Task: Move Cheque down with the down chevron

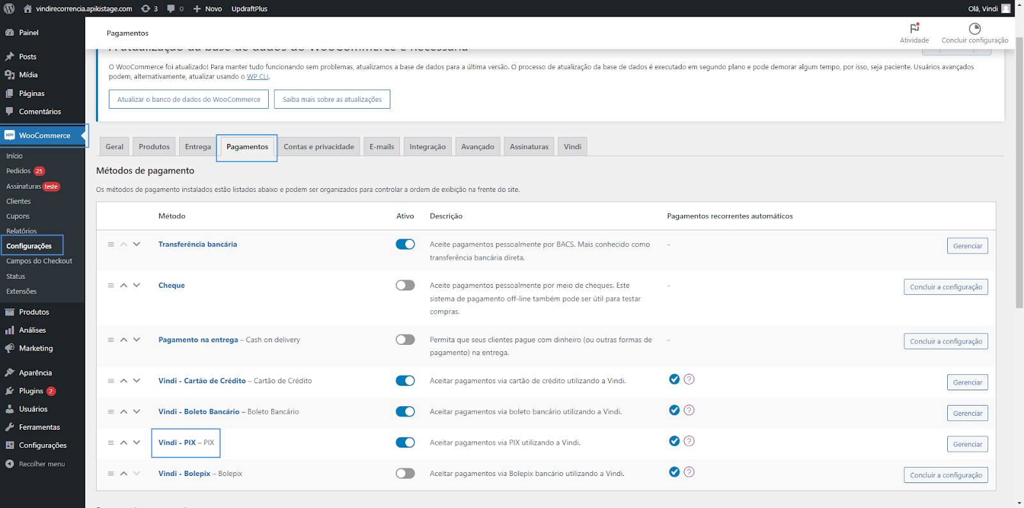Action: (136, 285)
